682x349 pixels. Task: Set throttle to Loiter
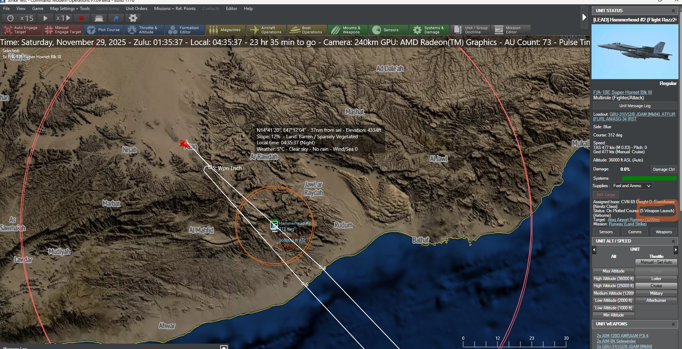[x=656, y=279]
